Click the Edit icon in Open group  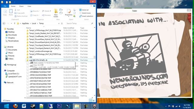[x=75, y=13]
